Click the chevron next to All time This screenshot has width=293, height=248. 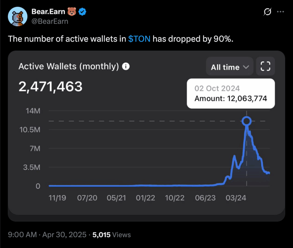click(246, 67)
